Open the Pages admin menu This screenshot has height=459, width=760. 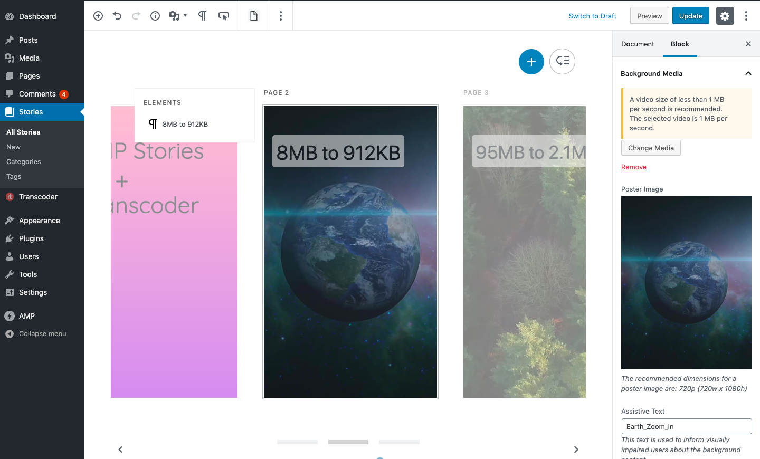pyautogui.click(x=42, y=76)
